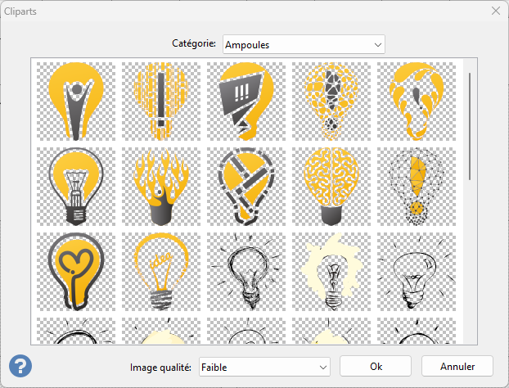The height and width of the screenshot is (388, 509).
Task: Select the mosaic exclamation mark lightbulb
Action: tap(331, 102)
